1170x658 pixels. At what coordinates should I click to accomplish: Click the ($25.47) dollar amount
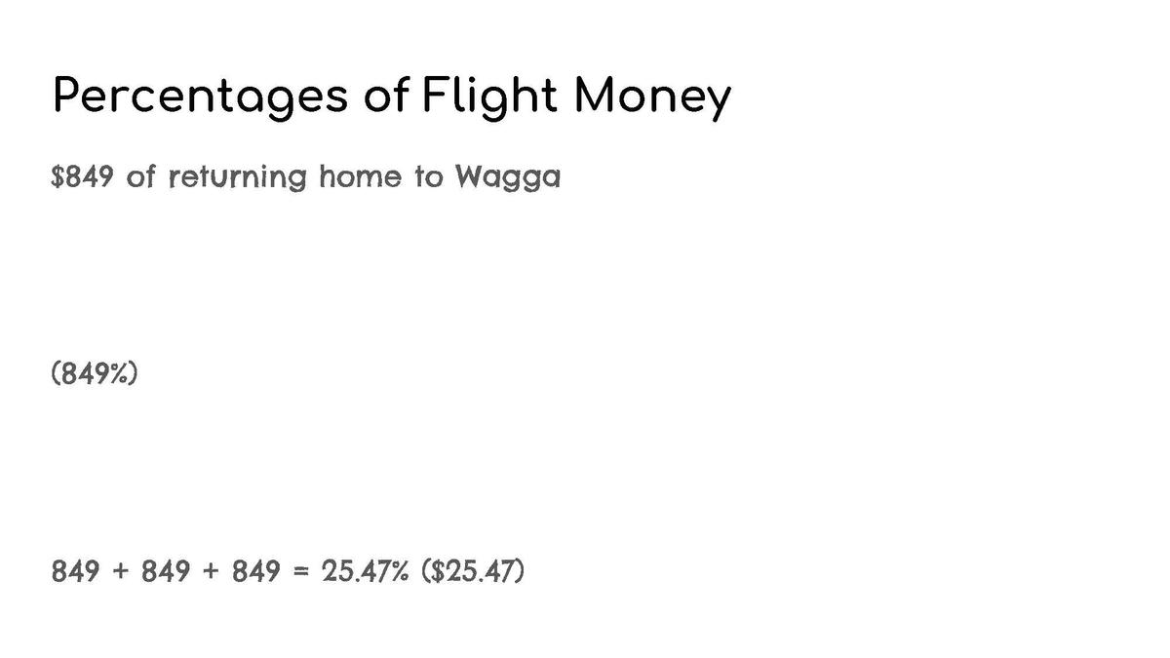coord(473,570)
